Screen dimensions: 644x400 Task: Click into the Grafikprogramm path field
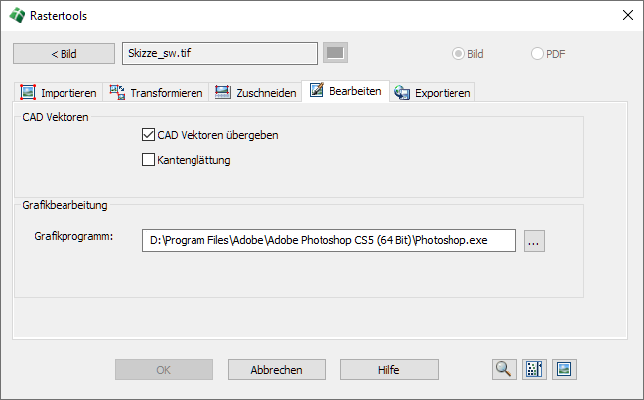tap(328, 240)
